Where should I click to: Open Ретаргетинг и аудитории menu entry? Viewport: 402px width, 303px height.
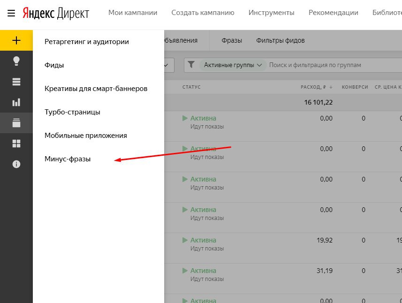87,42
